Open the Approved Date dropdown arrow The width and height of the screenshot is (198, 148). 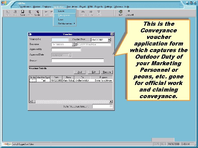tap(70, 55)
